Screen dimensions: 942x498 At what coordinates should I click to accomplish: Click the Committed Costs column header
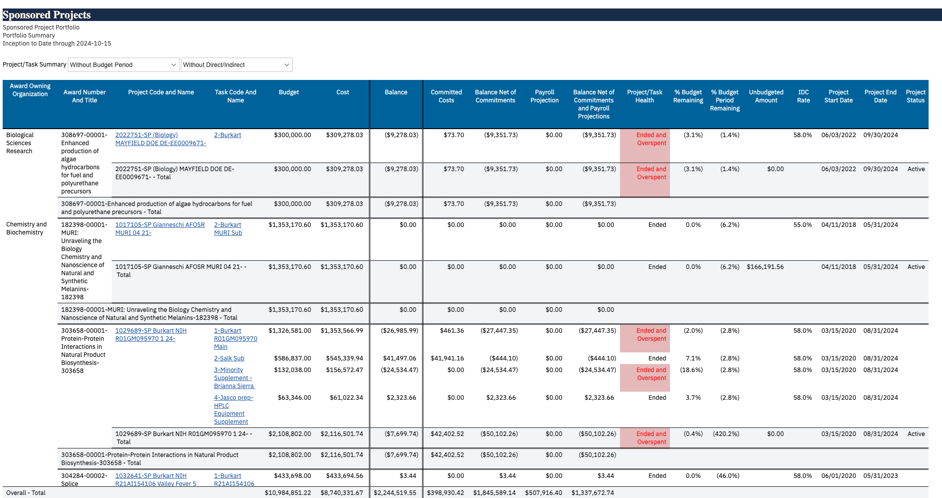click(x=446, y=96)
